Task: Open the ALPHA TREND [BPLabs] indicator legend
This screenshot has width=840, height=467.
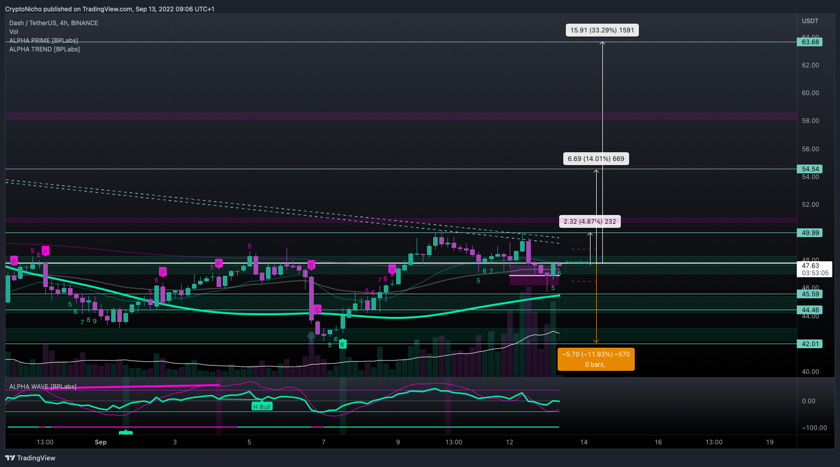Action: click(x=45, y=49)
